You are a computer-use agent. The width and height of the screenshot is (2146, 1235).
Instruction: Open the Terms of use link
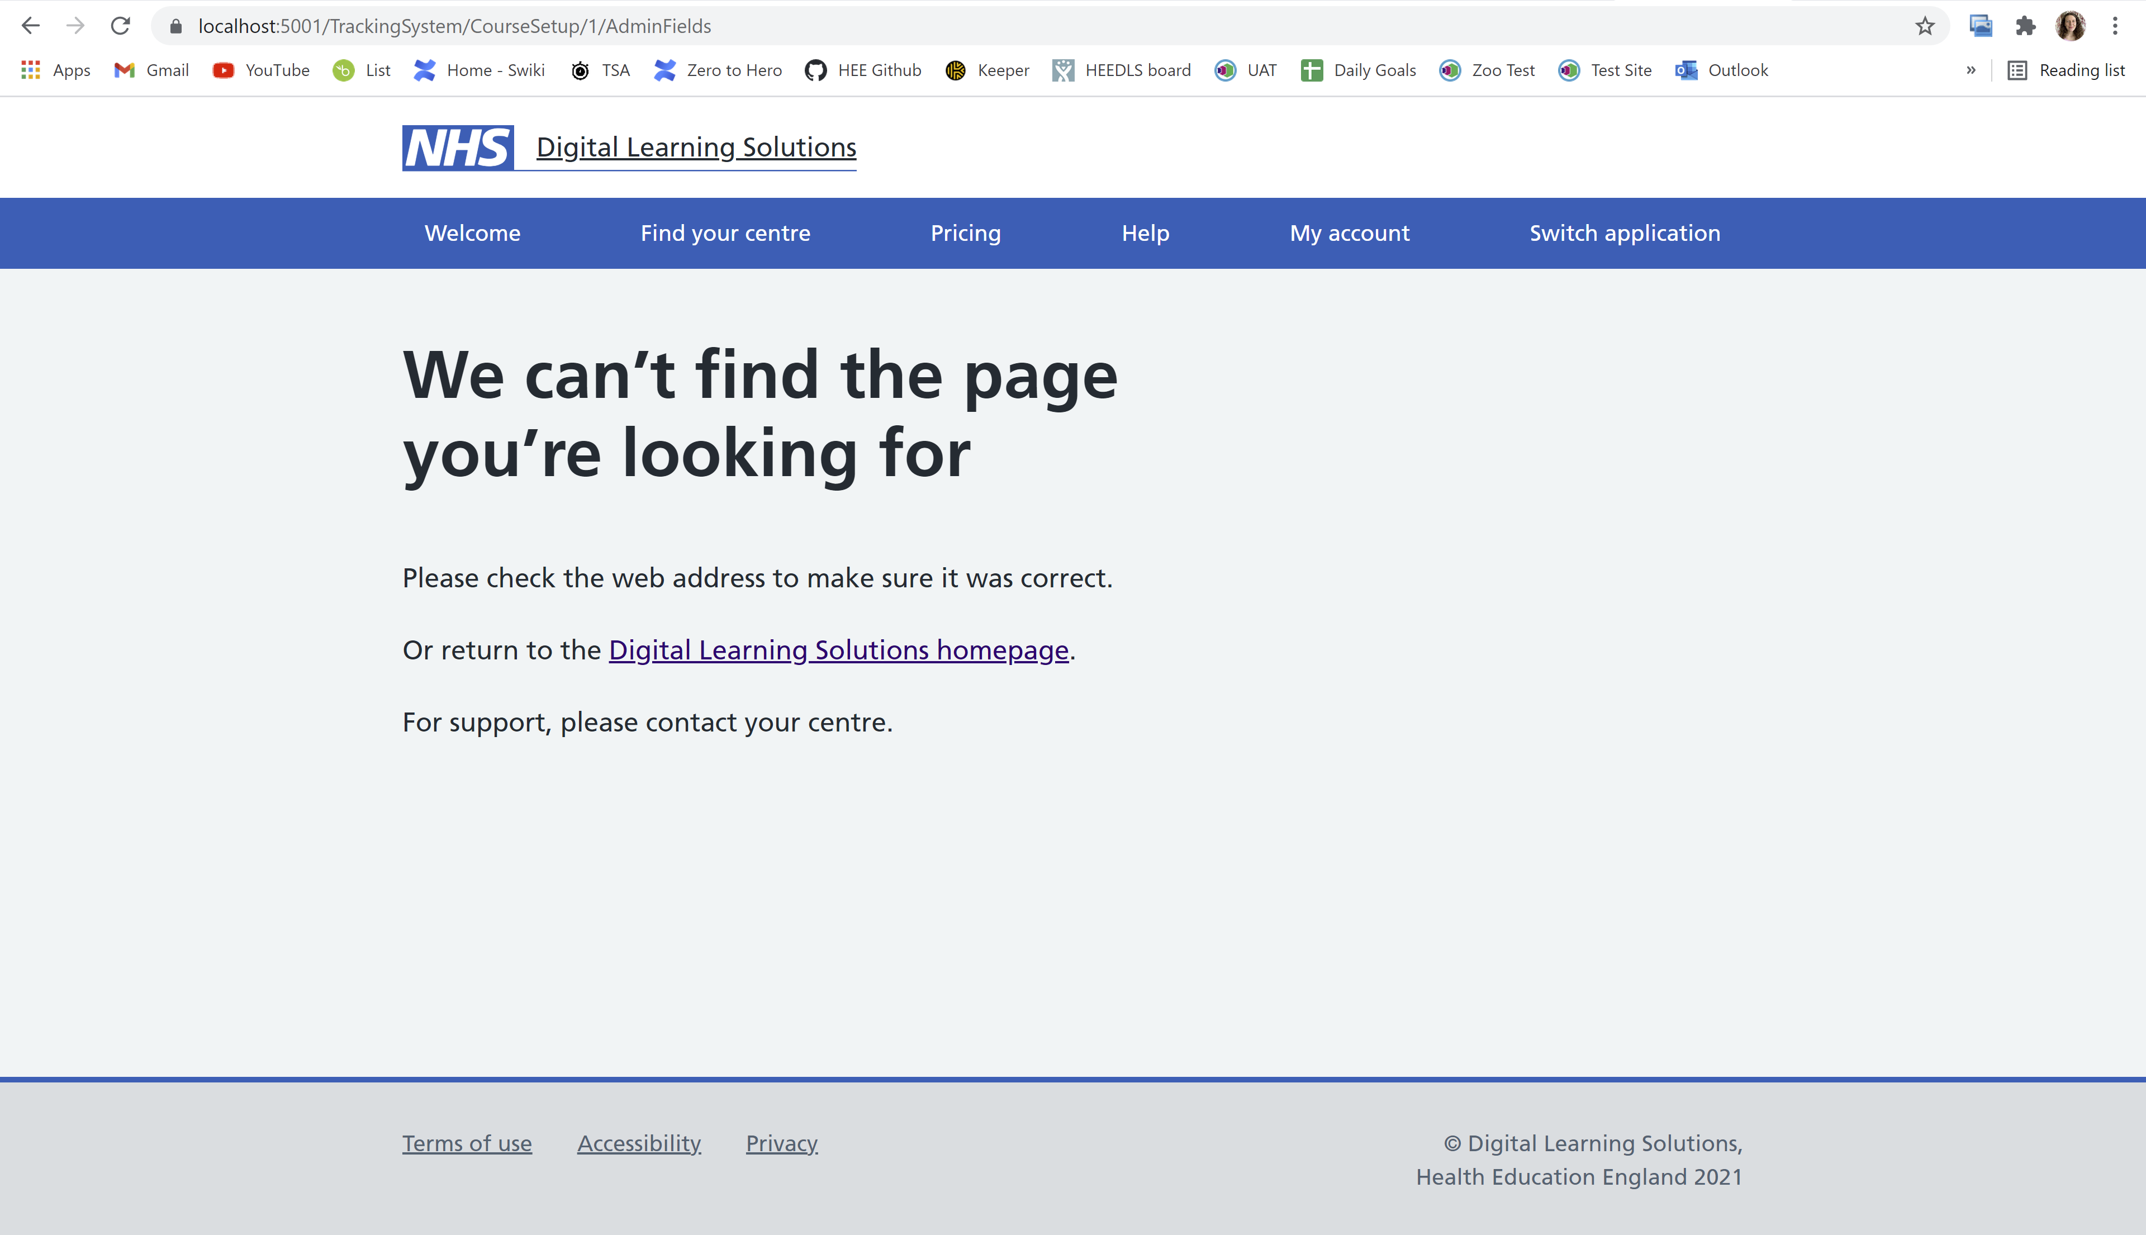467,1143
